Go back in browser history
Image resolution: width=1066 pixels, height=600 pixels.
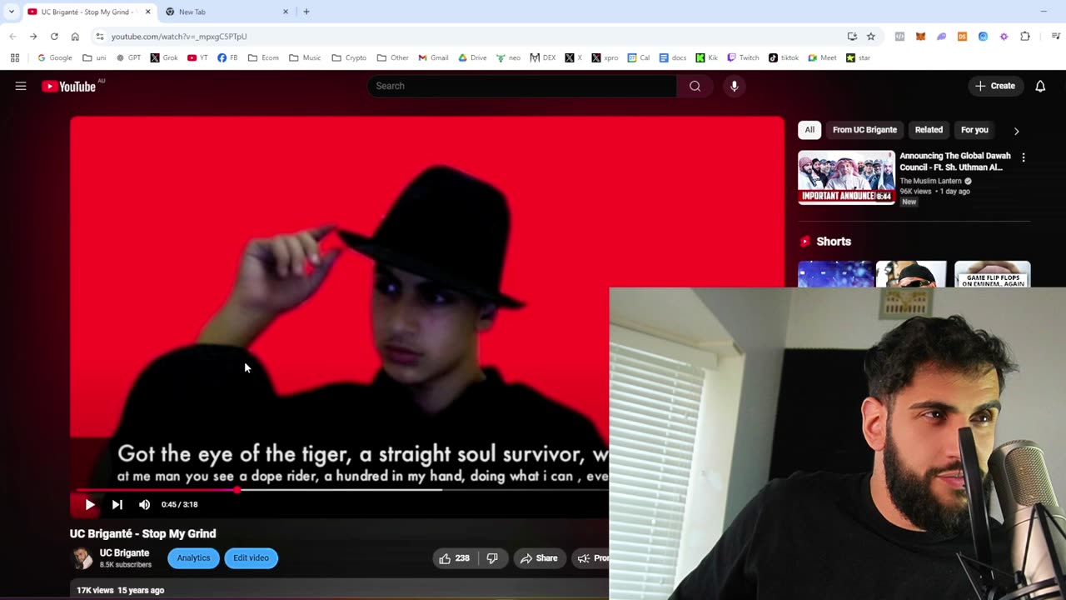point(12,37)
